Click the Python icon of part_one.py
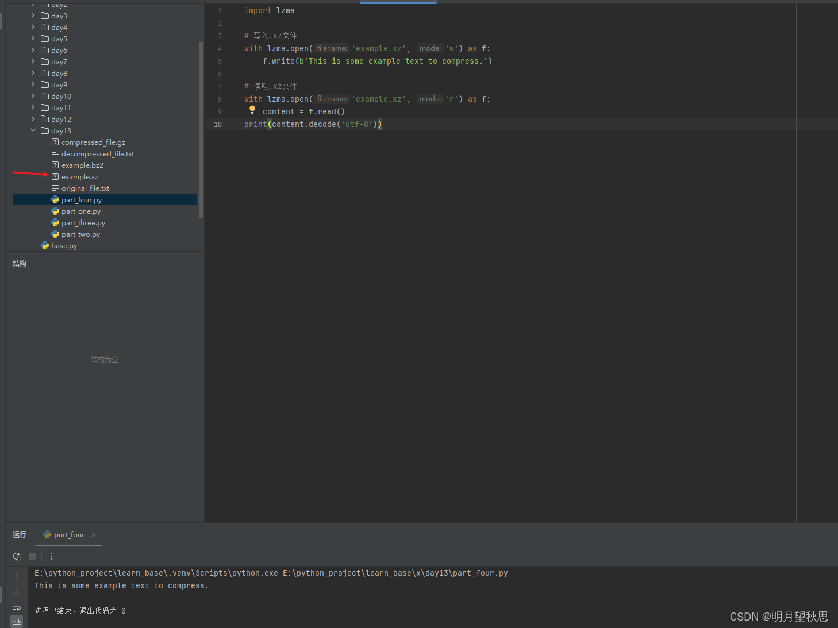Viewport: 838px width, 628px height. (x=55, y=211)
